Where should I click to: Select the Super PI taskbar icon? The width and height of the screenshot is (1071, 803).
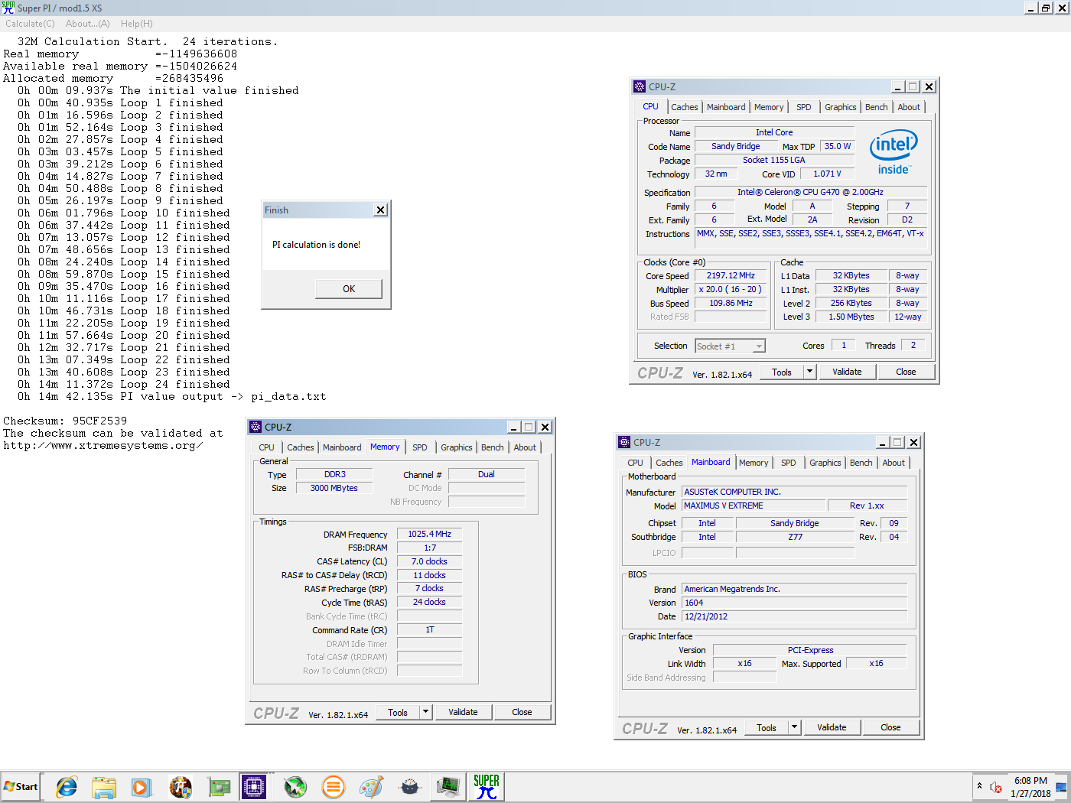486,787
